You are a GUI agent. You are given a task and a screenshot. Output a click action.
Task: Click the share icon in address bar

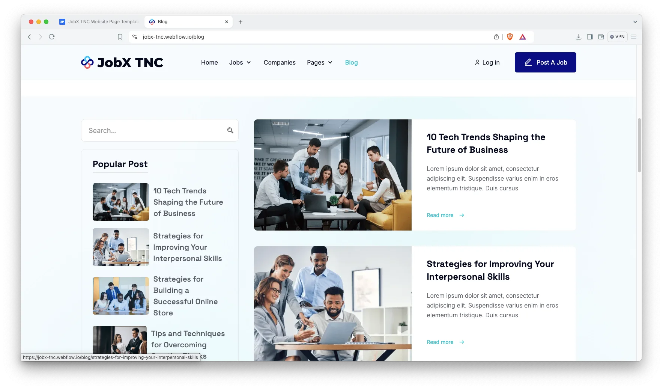496,37
